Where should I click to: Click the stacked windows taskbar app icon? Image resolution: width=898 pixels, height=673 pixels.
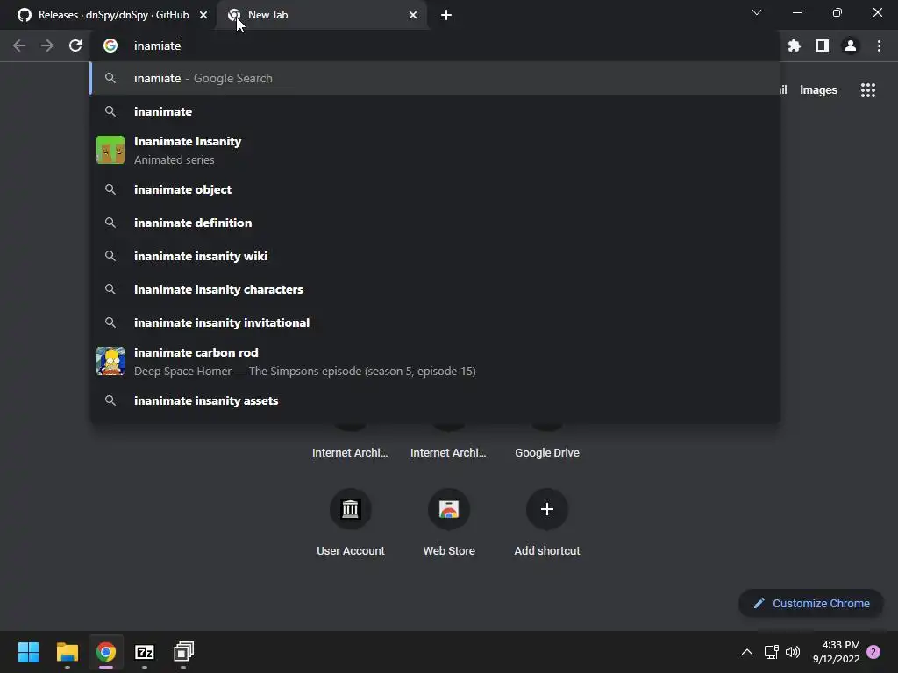pos(183,652)
